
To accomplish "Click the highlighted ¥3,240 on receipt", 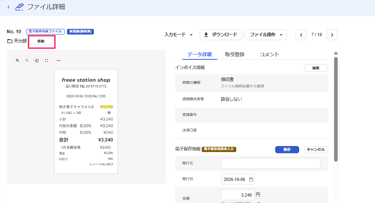I will [106, 107].
